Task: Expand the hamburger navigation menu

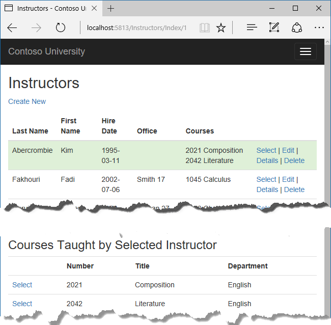Action: coord(306,51)
